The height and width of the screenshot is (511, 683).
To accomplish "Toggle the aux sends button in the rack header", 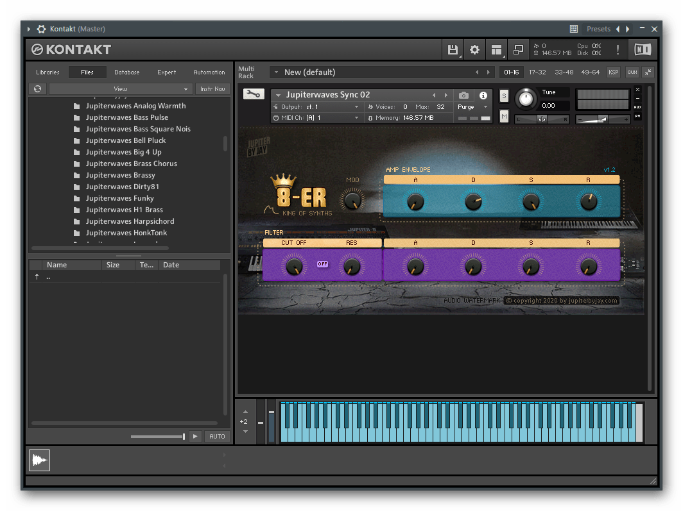I will coord(632,72).
